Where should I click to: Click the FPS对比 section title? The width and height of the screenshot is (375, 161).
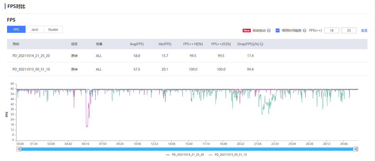[x=16, y=7]
